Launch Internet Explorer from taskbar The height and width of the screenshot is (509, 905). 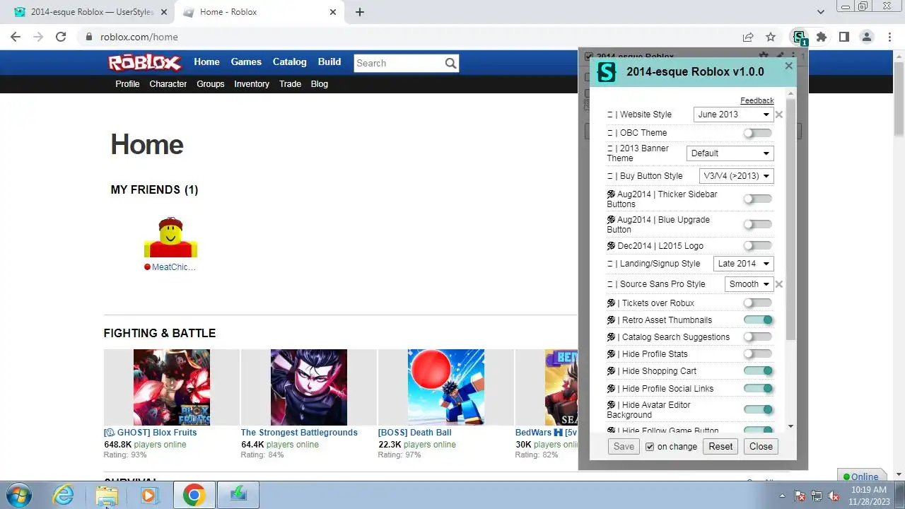point(64,495)
